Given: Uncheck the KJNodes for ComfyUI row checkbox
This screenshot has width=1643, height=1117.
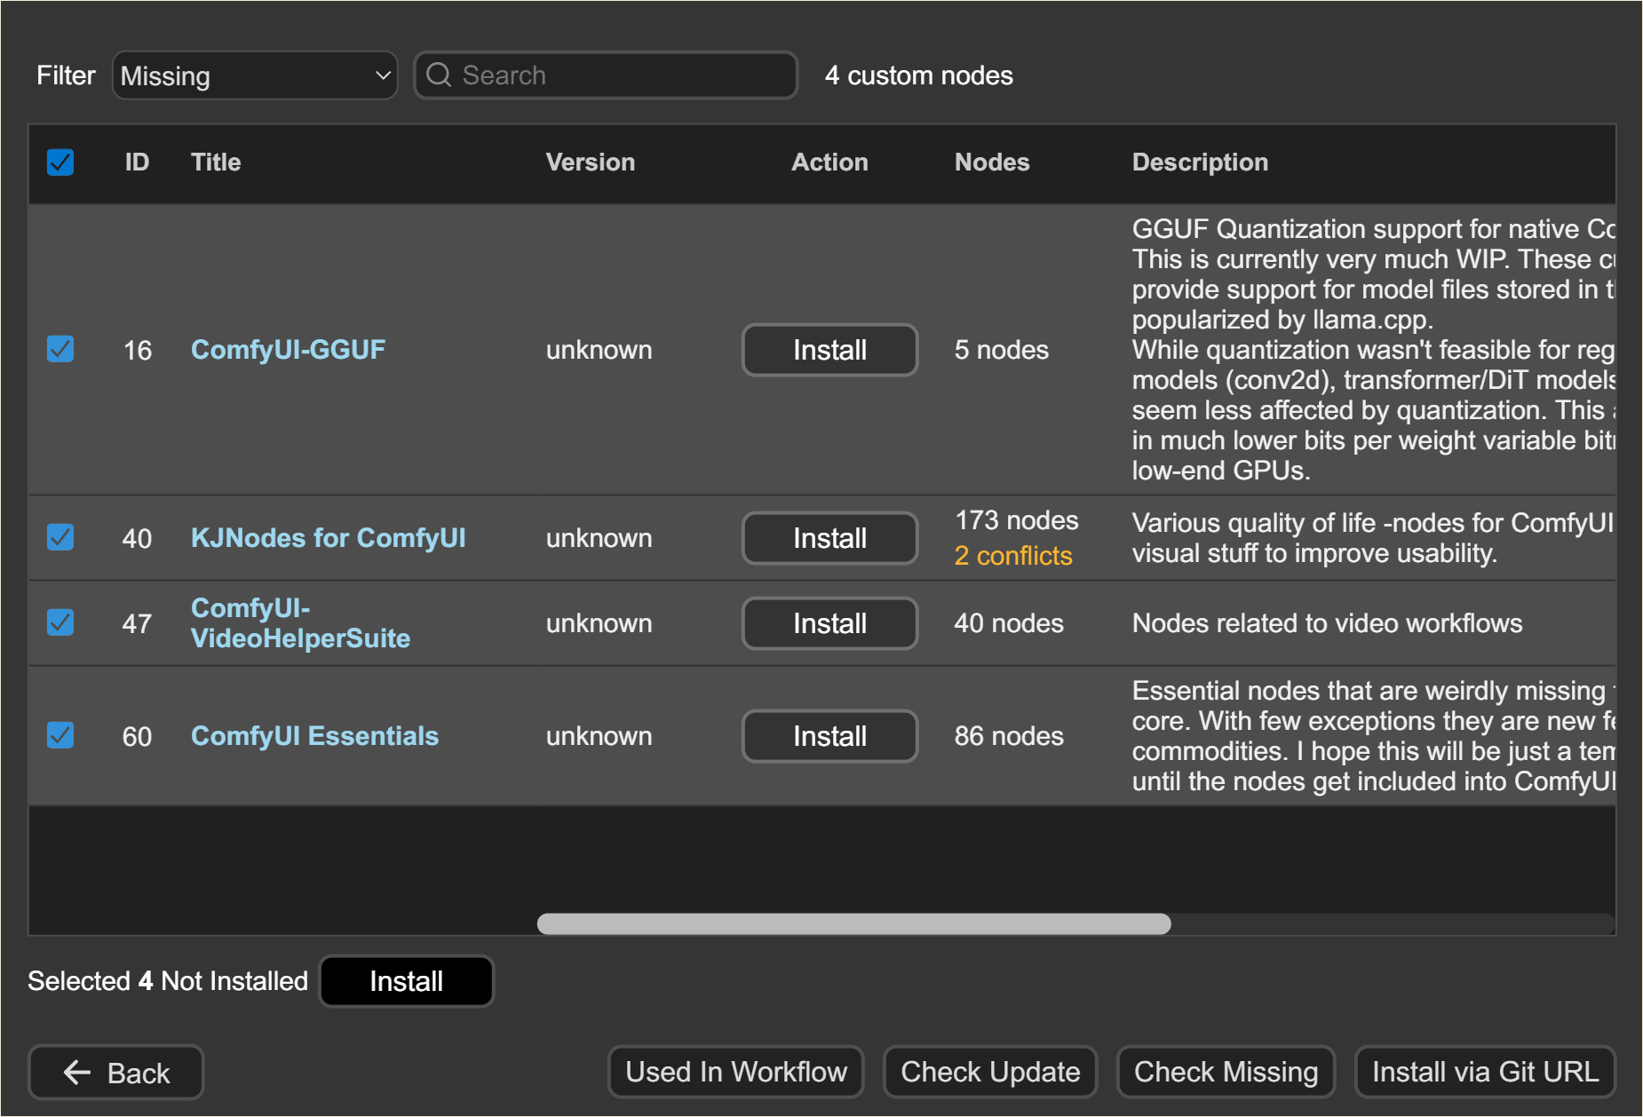Looking at the screenshot, I should pyautogui.click(x=60, y=537).
